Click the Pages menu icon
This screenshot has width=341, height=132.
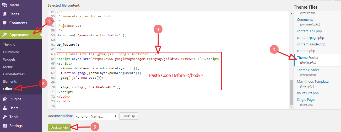click(x=5, y=14)
